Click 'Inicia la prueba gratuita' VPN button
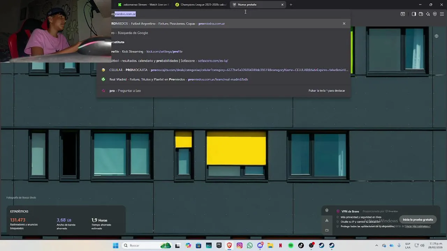447x251 pixels. point(418,220)
